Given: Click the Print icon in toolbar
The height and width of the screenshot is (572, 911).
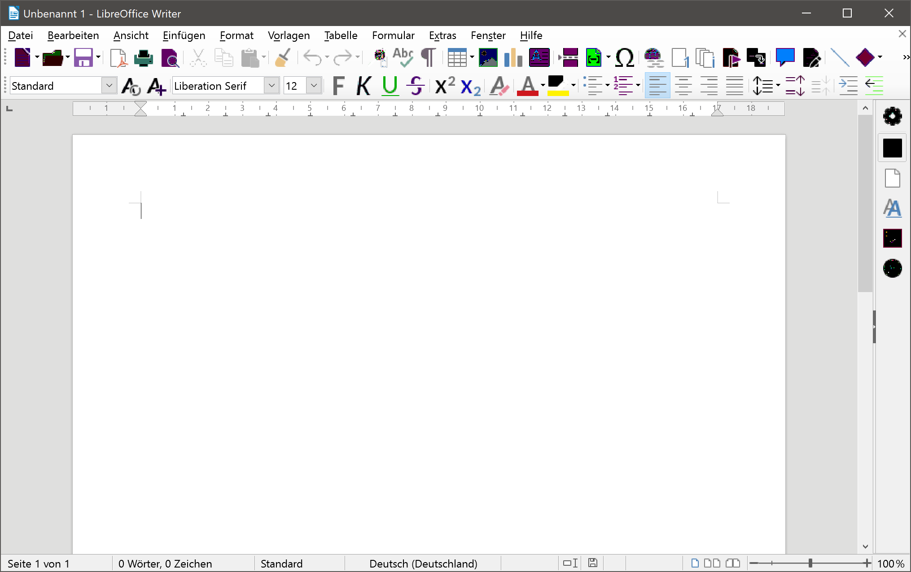Looking at the screenshot, I should tap(144, 58).
